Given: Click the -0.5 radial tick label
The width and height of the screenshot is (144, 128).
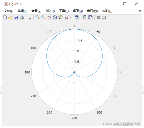Looking at the screenshot, I should click(76, 62).
